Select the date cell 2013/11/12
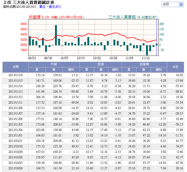 [x=15, y=97]
